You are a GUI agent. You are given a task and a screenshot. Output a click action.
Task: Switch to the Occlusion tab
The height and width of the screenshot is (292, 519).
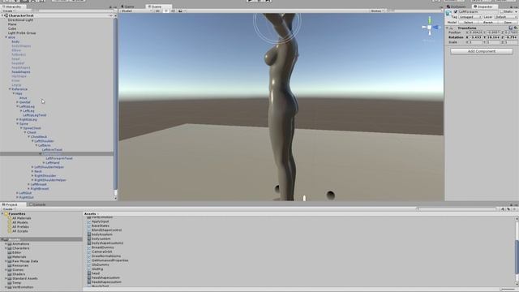pyautogui.click(x=457, y=6)
